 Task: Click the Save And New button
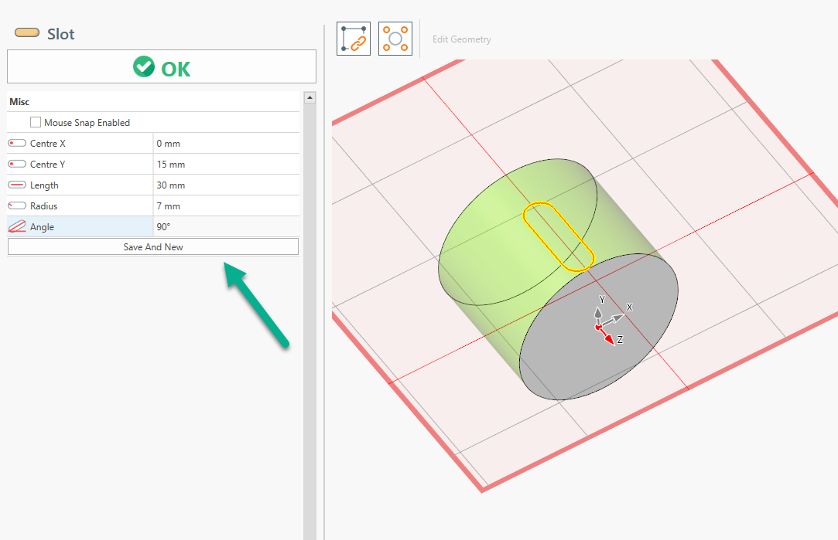153,247
